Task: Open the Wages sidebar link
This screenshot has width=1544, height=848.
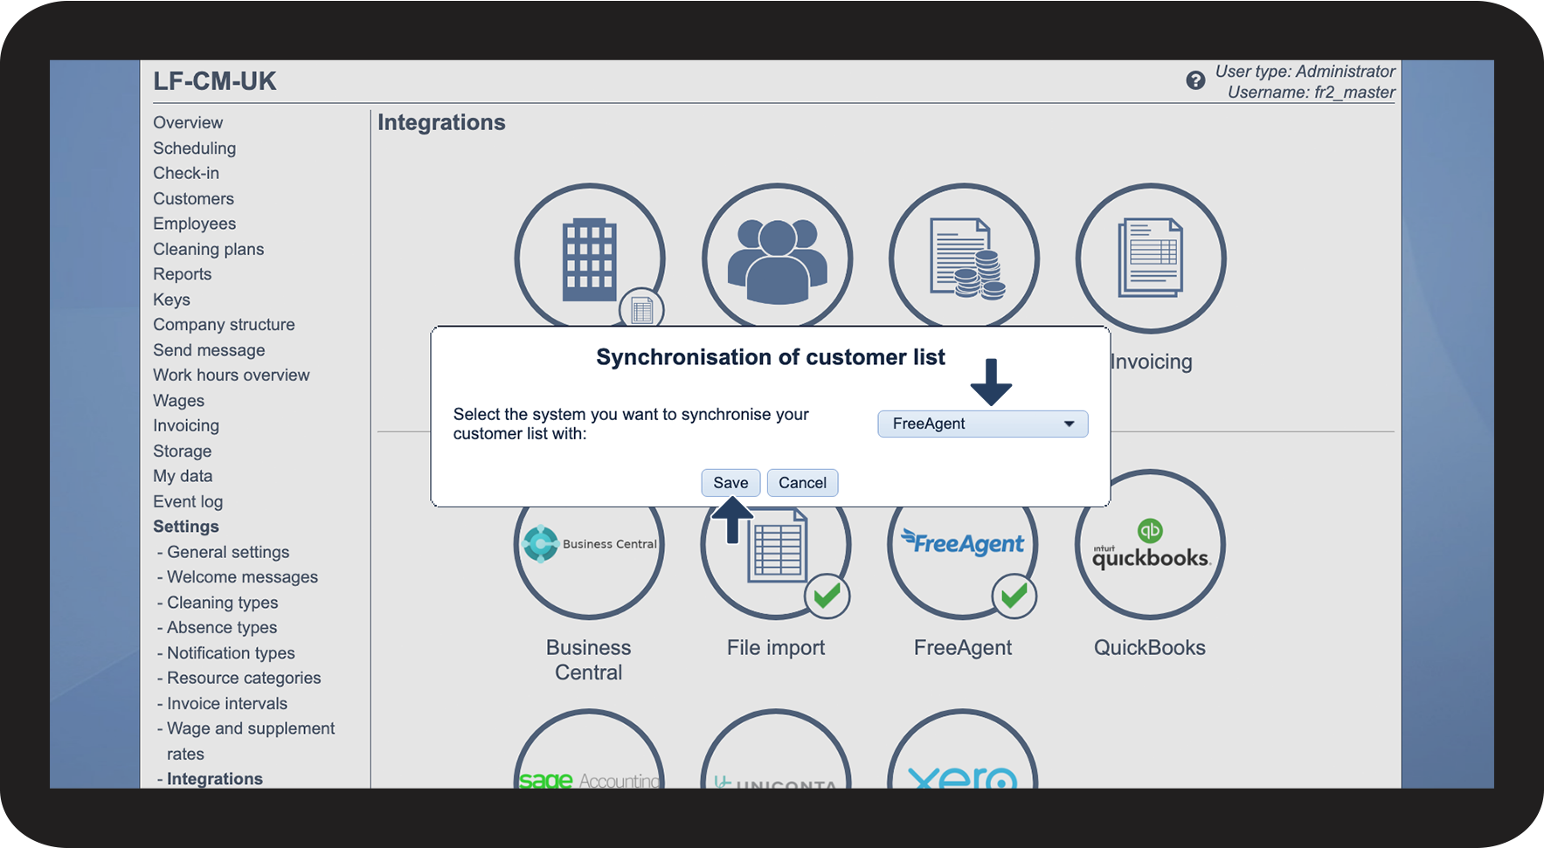Action: pos(178,400)
